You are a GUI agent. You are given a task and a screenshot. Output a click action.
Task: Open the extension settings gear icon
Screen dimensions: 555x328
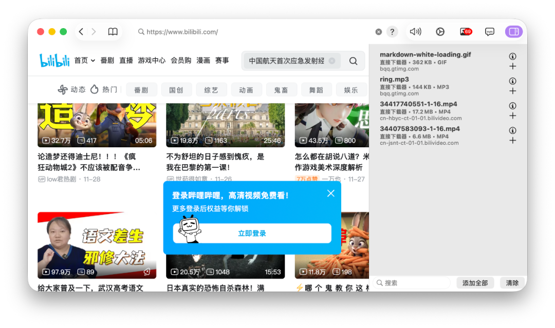[x=440, y=31]
